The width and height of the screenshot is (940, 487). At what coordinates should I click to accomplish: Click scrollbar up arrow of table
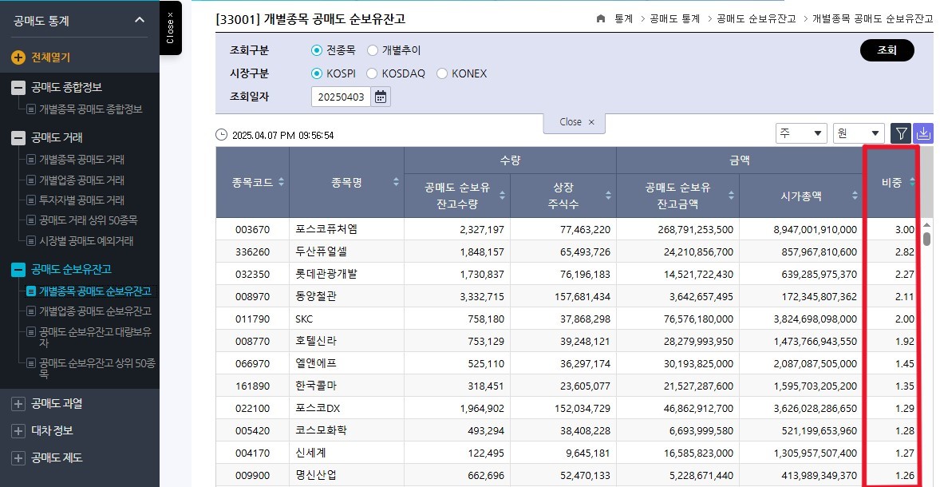pos(926,225)
